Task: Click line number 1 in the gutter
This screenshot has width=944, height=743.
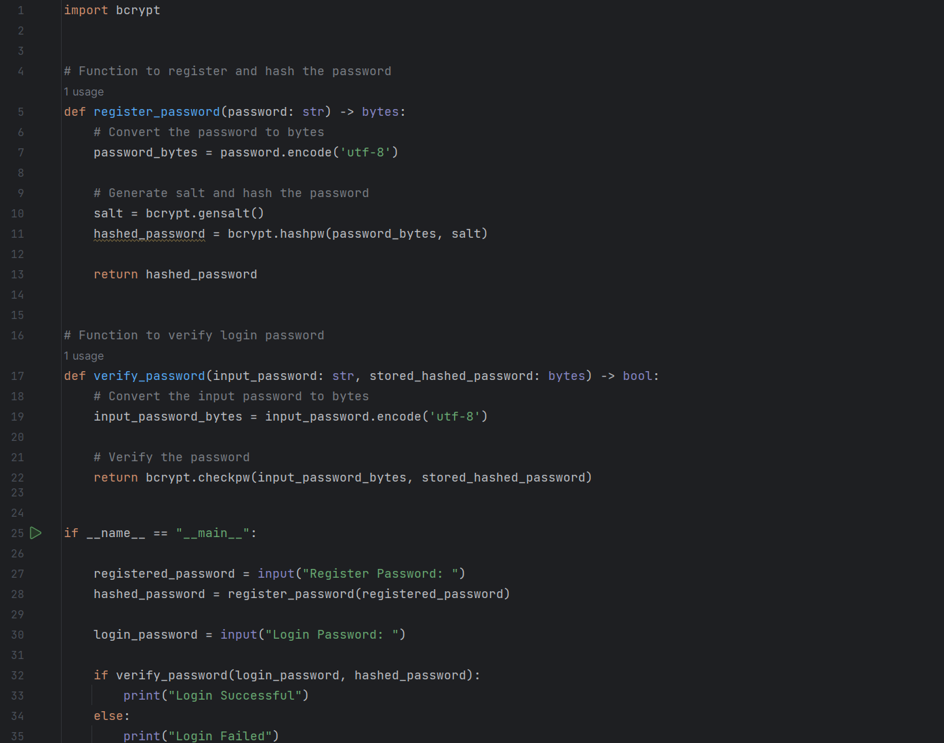Action: [20, 9]
